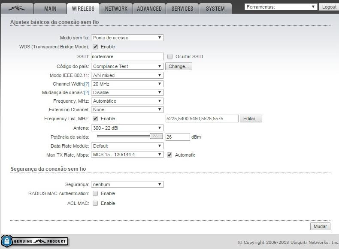Open the Ferramentas tools dropdown

pos(281,7)
